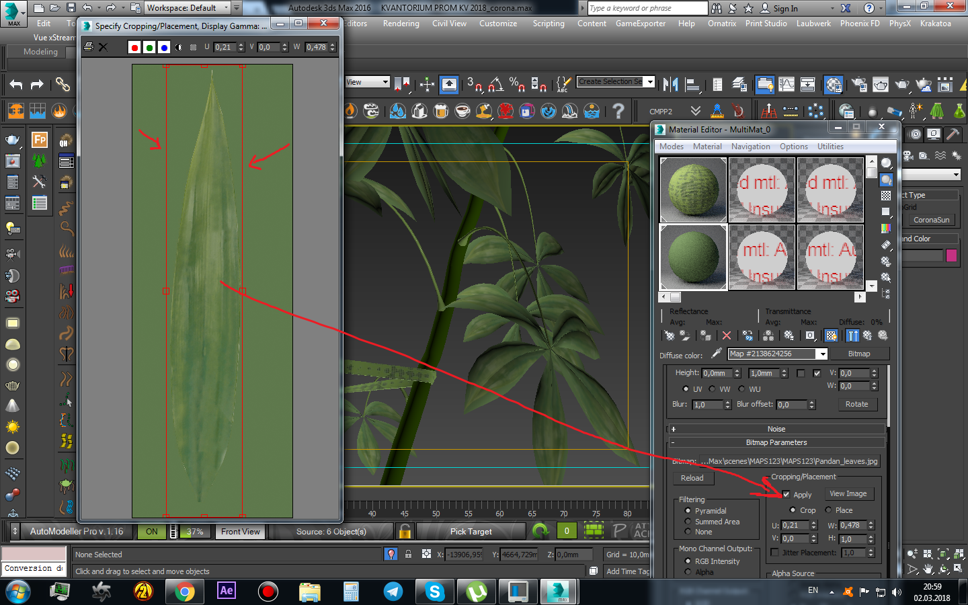Click the Get Material icon in Material Editor
Image resolution: width=968 pixels, height=605 pixels.
tap(670, 335)
